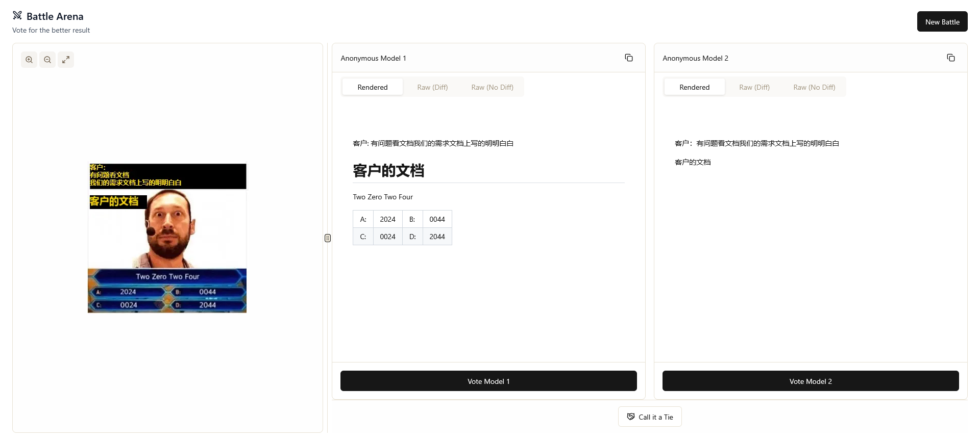This screenshot has width=980, height=441.
Task: Zoom out of the source image
Action: pos(47,60)
